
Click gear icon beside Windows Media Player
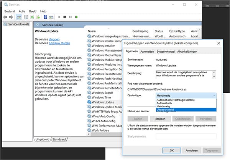(x=89, y=55)
